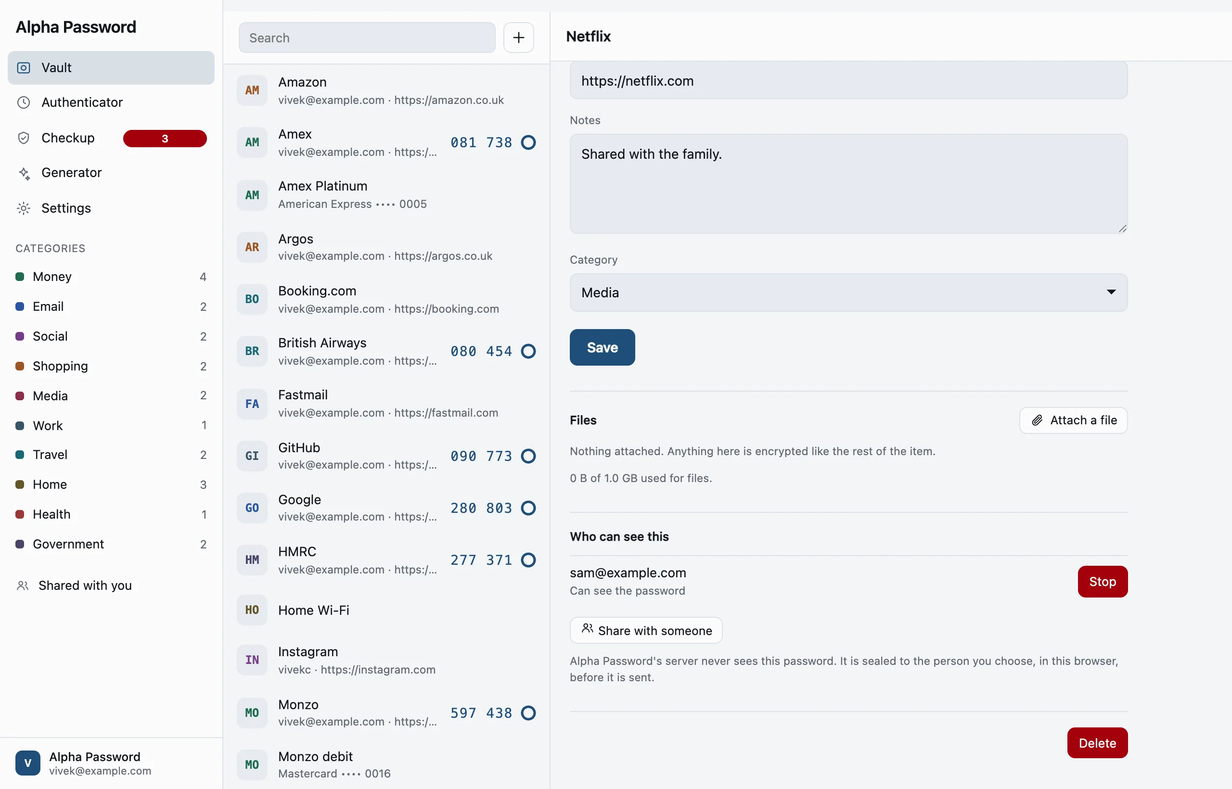The image size is (1232, 789).
Task: Click the account avatar V icon
Action: click(28, 764)
